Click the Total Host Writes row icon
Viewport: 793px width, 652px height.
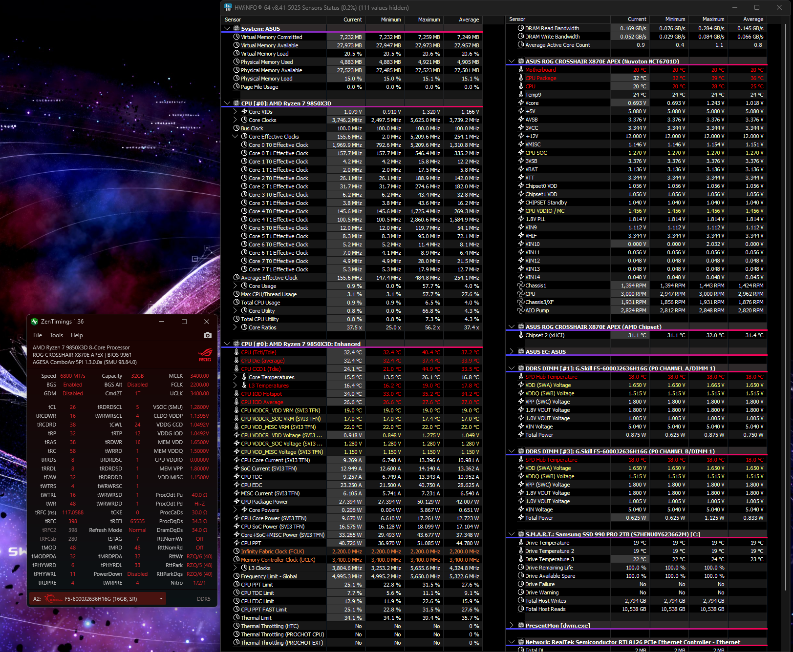[521, 601]
